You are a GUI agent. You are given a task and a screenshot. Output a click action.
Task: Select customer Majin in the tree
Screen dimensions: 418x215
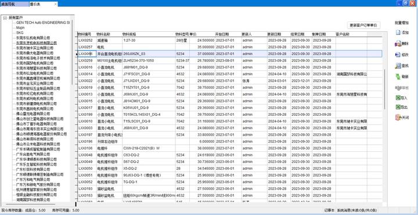click(x=20, y=28)
